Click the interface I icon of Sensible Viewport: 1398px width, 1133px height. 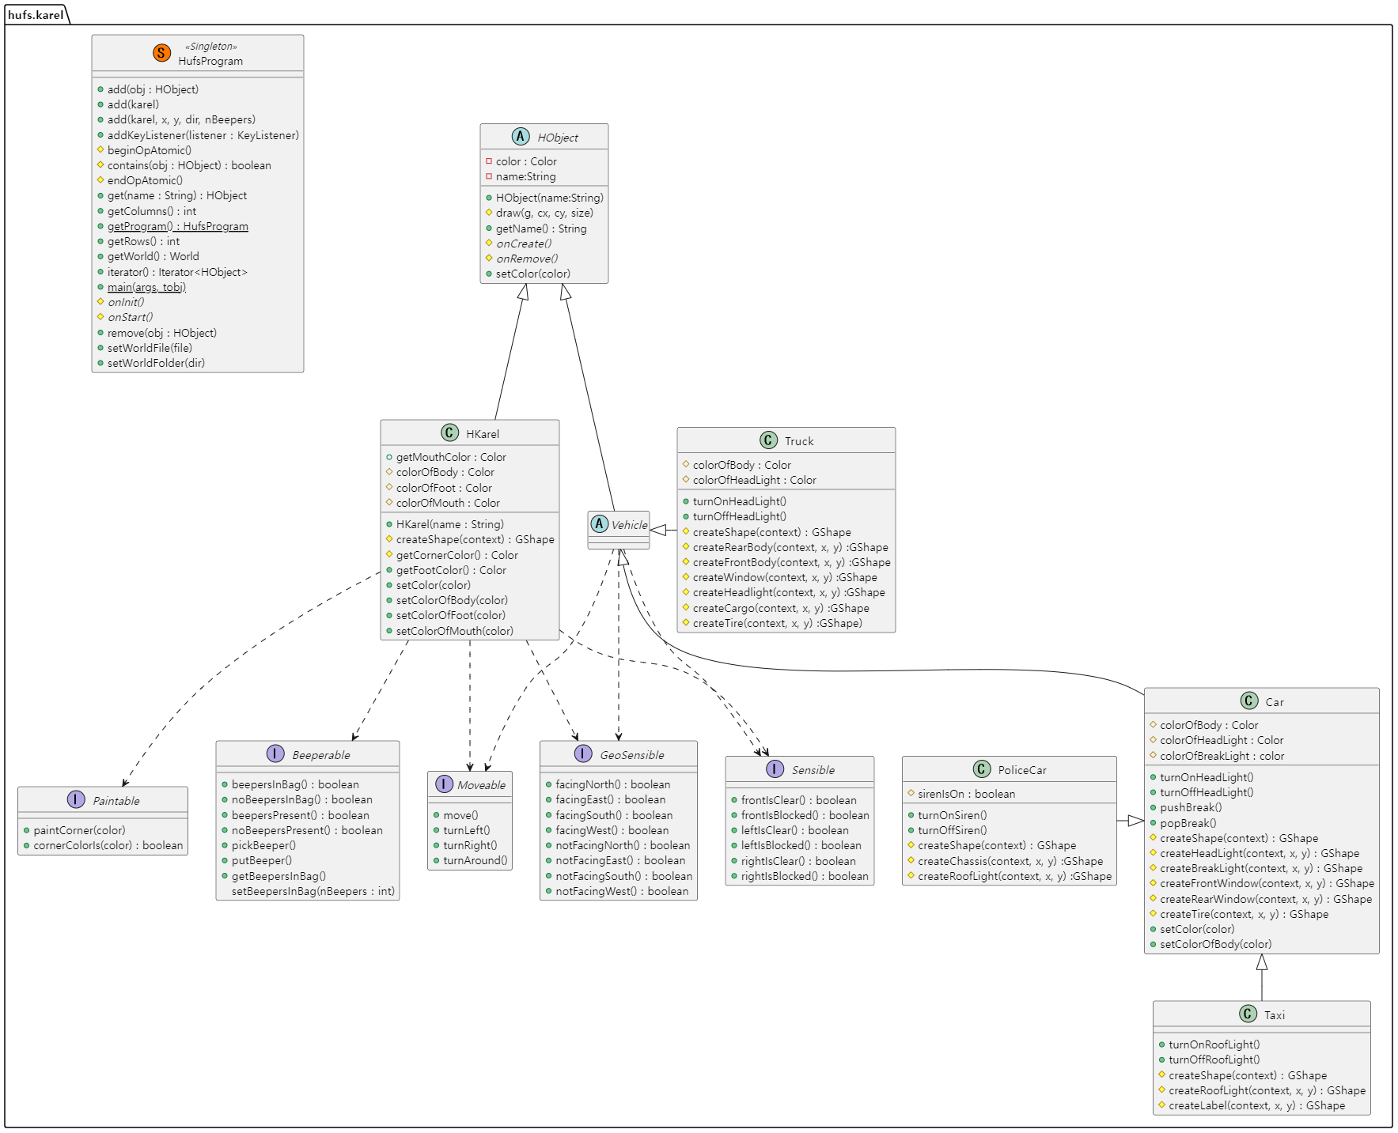coord(775,769)
